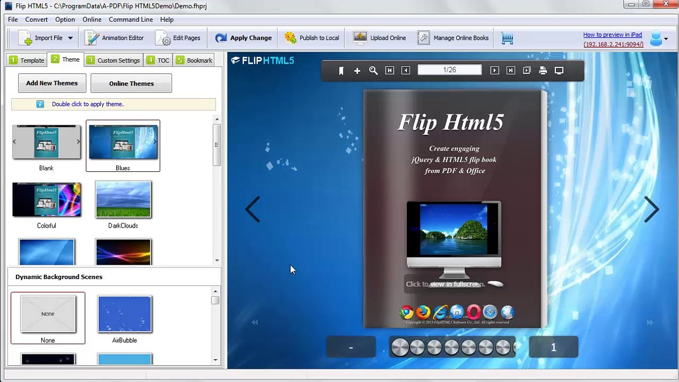The width and height of the screenshot is (679, 382).
Task: Click the 192.168.2.241:9094 address link
Action: (x=614, y=45)
